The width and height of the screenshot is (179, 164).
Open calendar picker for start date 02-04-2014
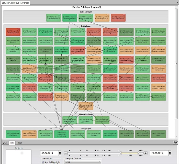[60, 153]
